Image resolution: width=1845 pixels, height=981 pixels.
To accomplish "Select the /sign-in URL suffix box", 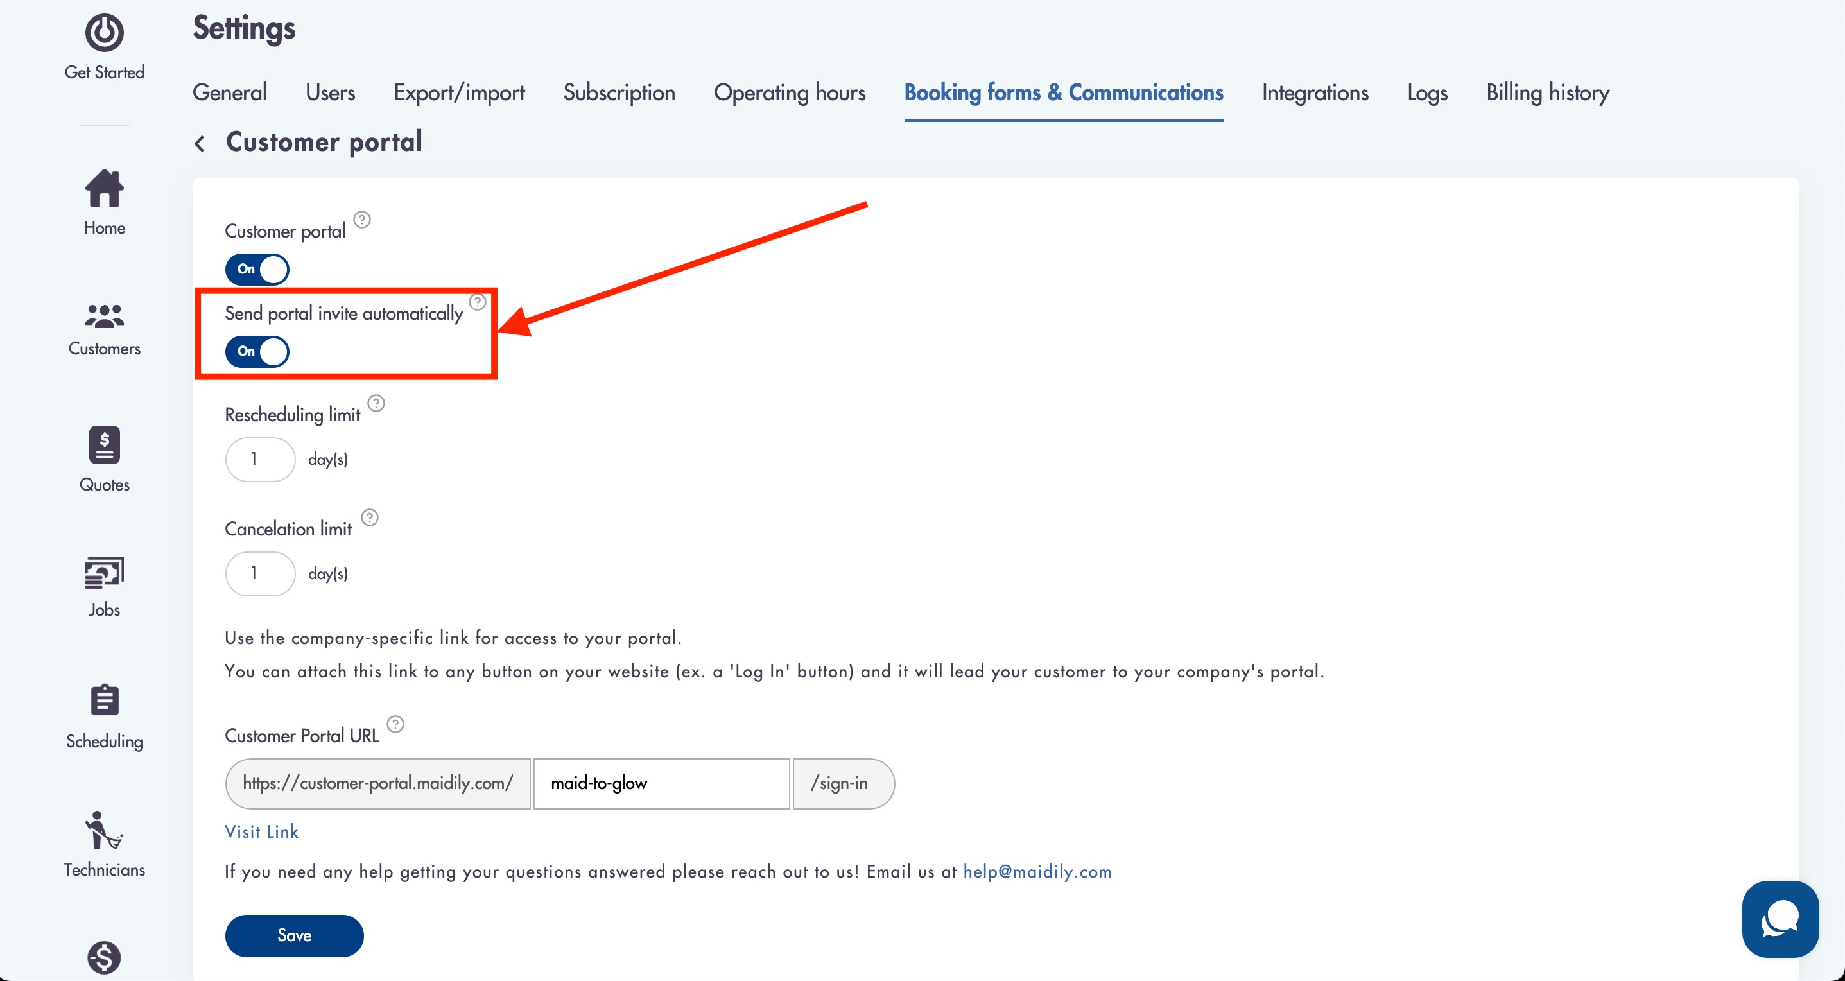I will pos(843,783).
